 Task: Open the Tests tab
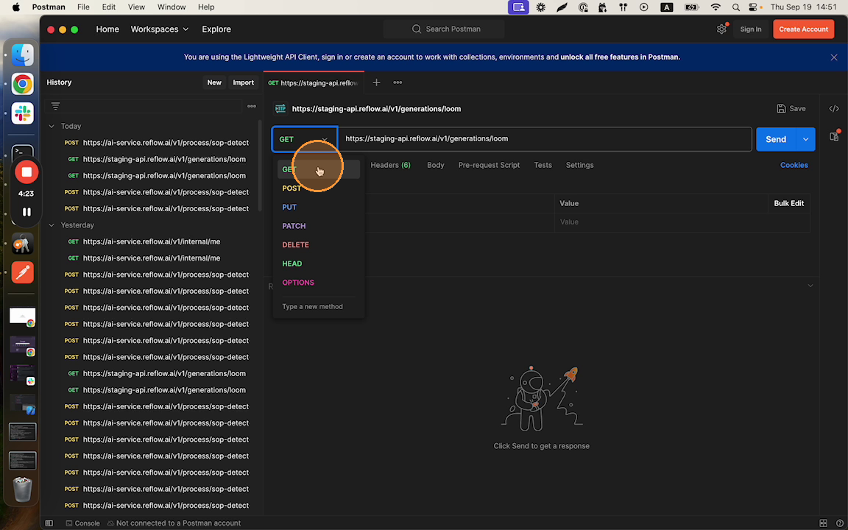coord(543,165)
